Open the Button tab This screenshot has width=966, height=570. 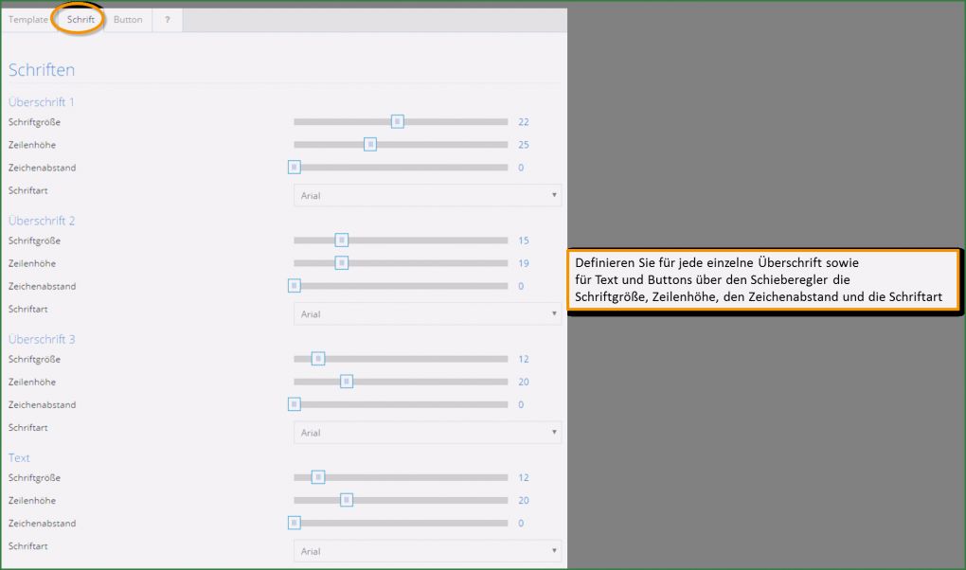(128, 20)
